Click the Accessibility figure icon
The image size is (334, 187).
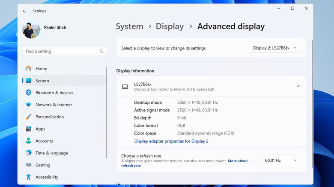tap(28, 177)
